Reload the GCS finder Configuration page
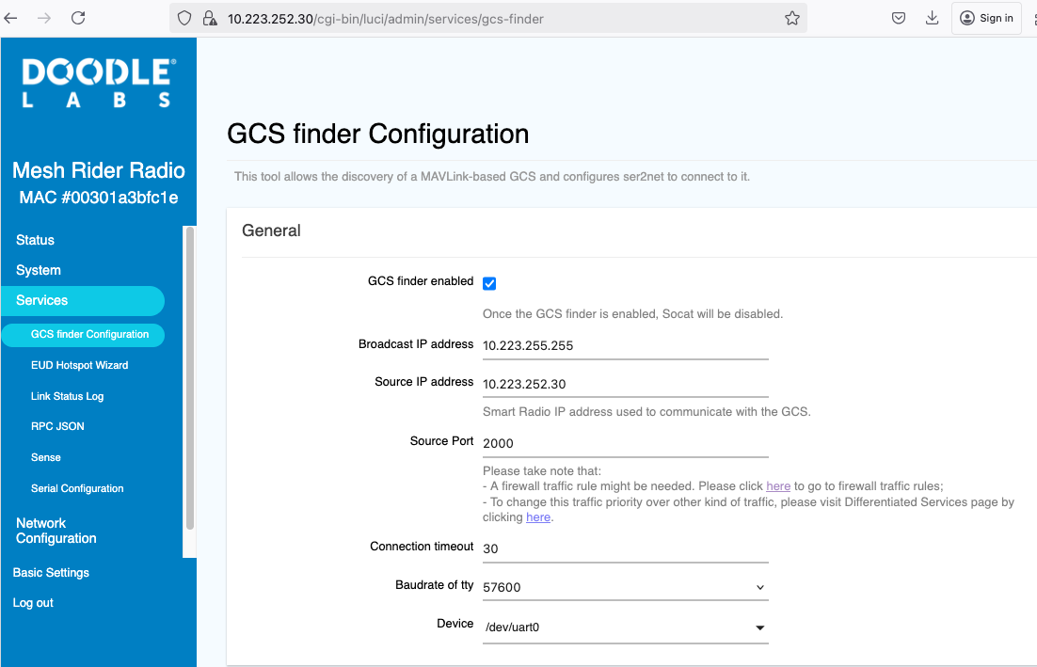This screenshot has height=667, width=1037. click(78, 17)
